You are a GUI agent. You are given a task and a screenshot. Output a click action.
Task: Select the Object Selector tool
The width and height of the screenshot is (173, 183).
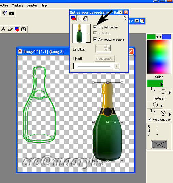click(x=24, y=29)
